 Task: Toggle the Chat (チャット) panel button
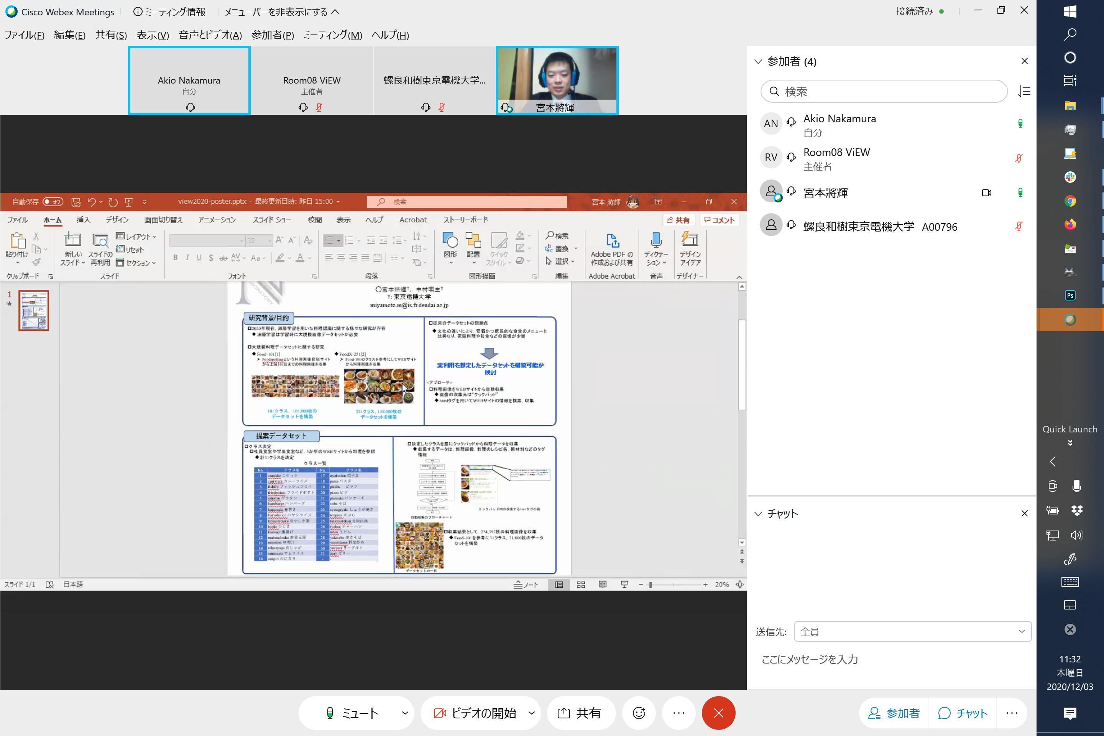[x=963, y=713]
